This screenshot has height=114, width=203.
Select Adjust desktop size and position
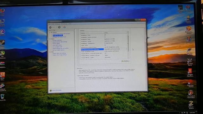pos(61,48)
